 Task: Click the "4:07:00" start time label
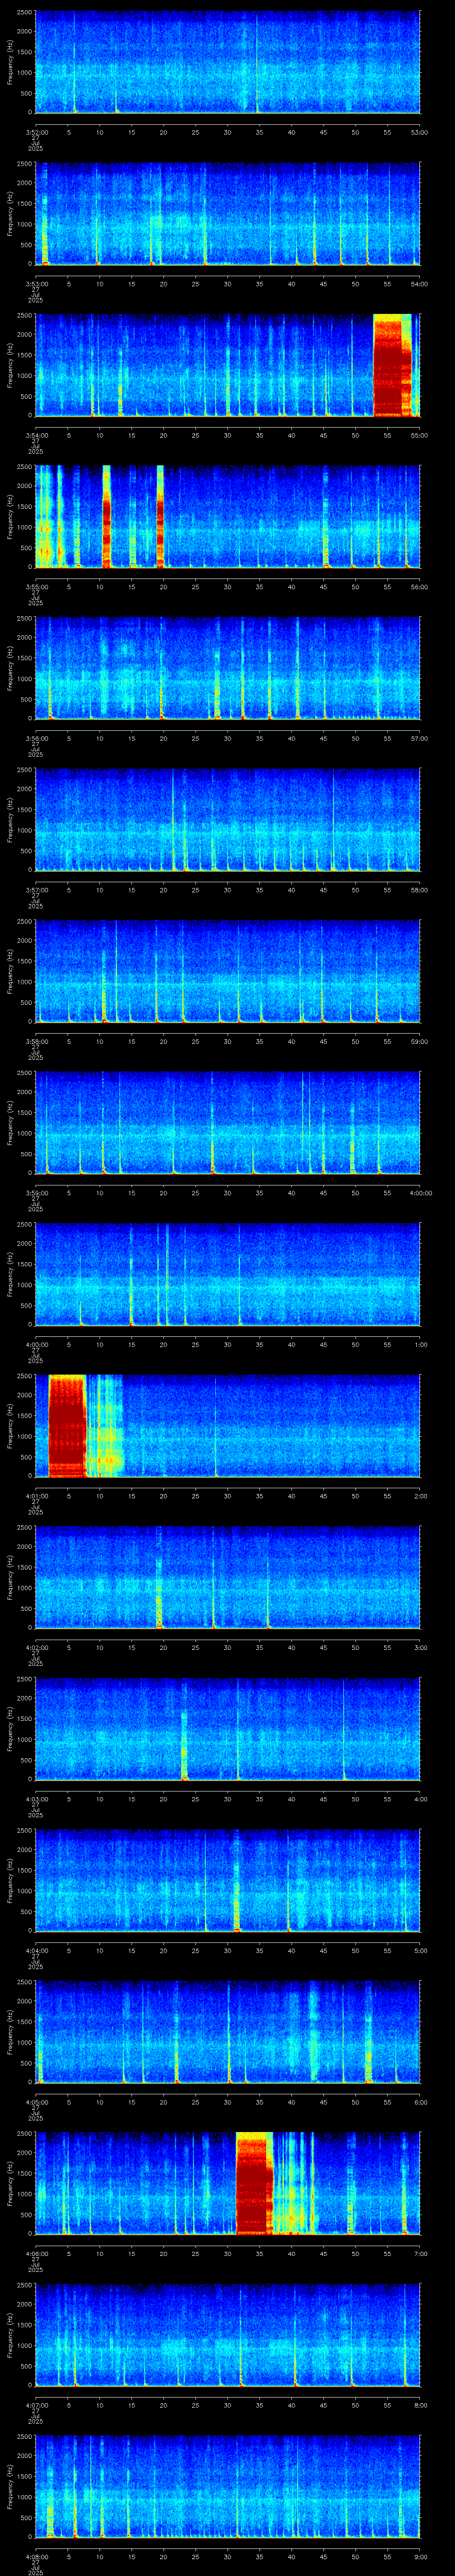click(x=36, y=2406)
